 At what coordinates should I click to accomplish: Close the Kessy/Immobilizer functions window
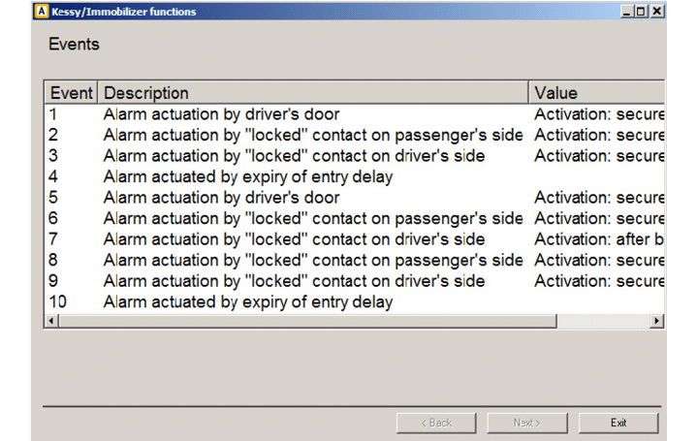(656, 12)
